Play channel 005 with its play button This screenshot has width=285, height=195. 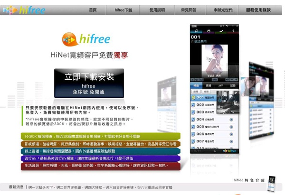231,127
